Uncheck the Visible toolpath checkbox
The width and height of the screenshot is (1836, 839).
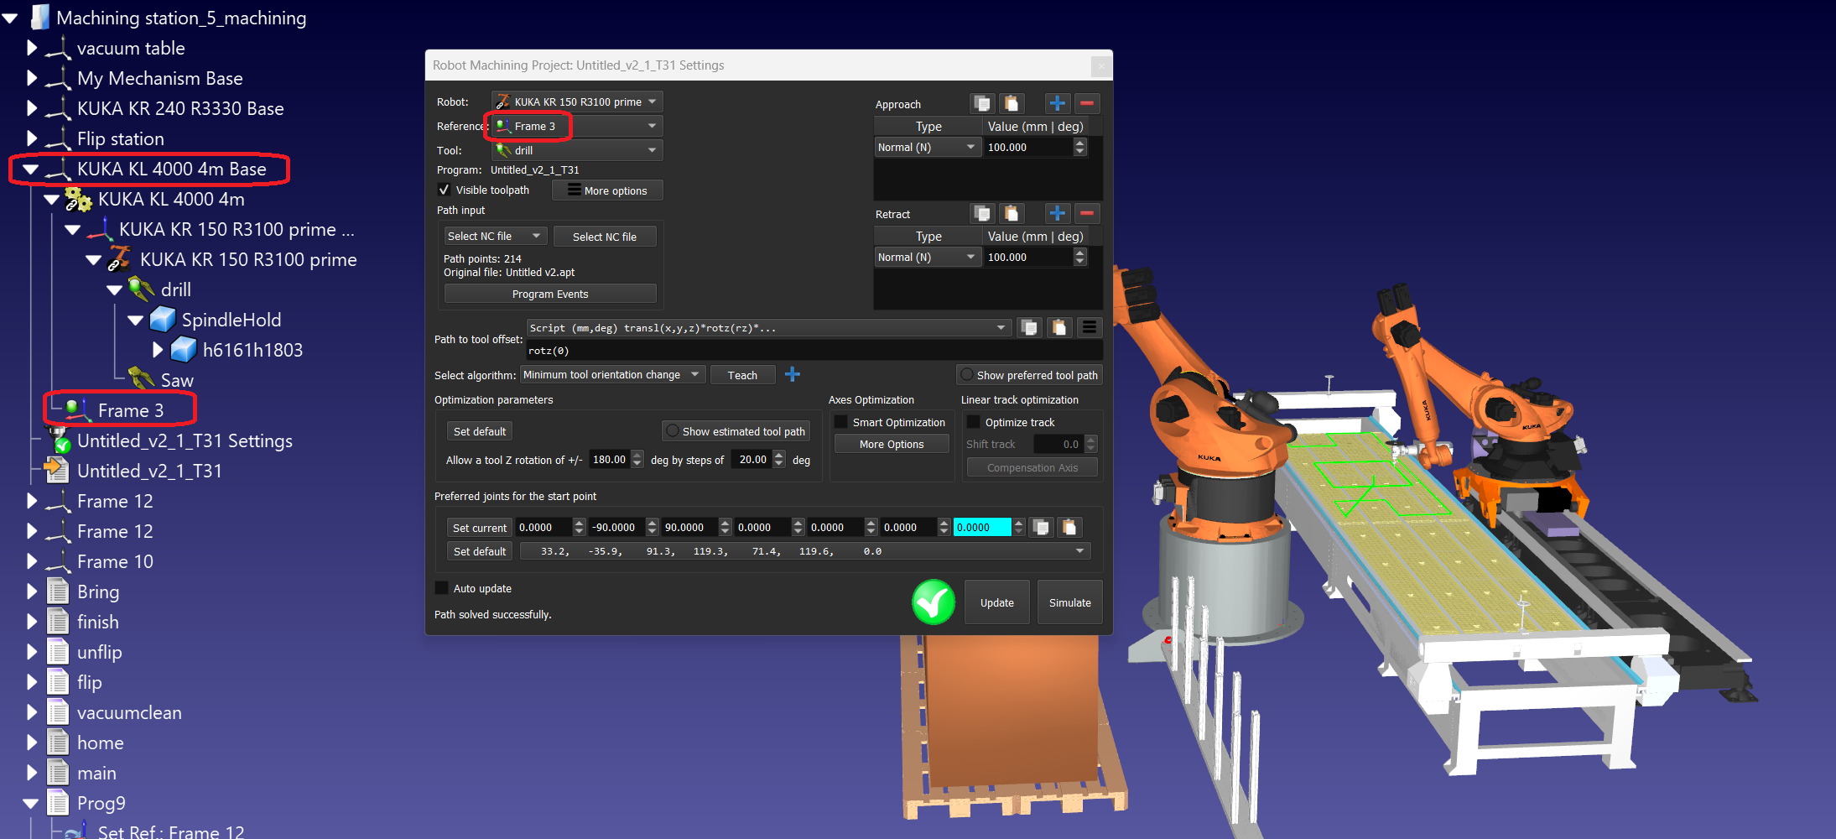445,190
